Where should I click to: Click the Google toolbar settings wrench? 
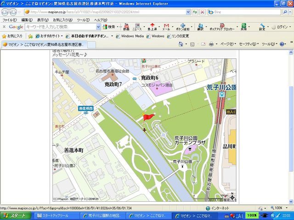pos(262,26)
